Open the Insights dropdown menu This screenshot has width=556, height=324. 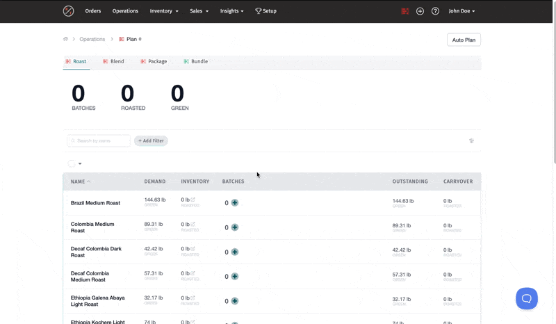(x=231, y=11)
